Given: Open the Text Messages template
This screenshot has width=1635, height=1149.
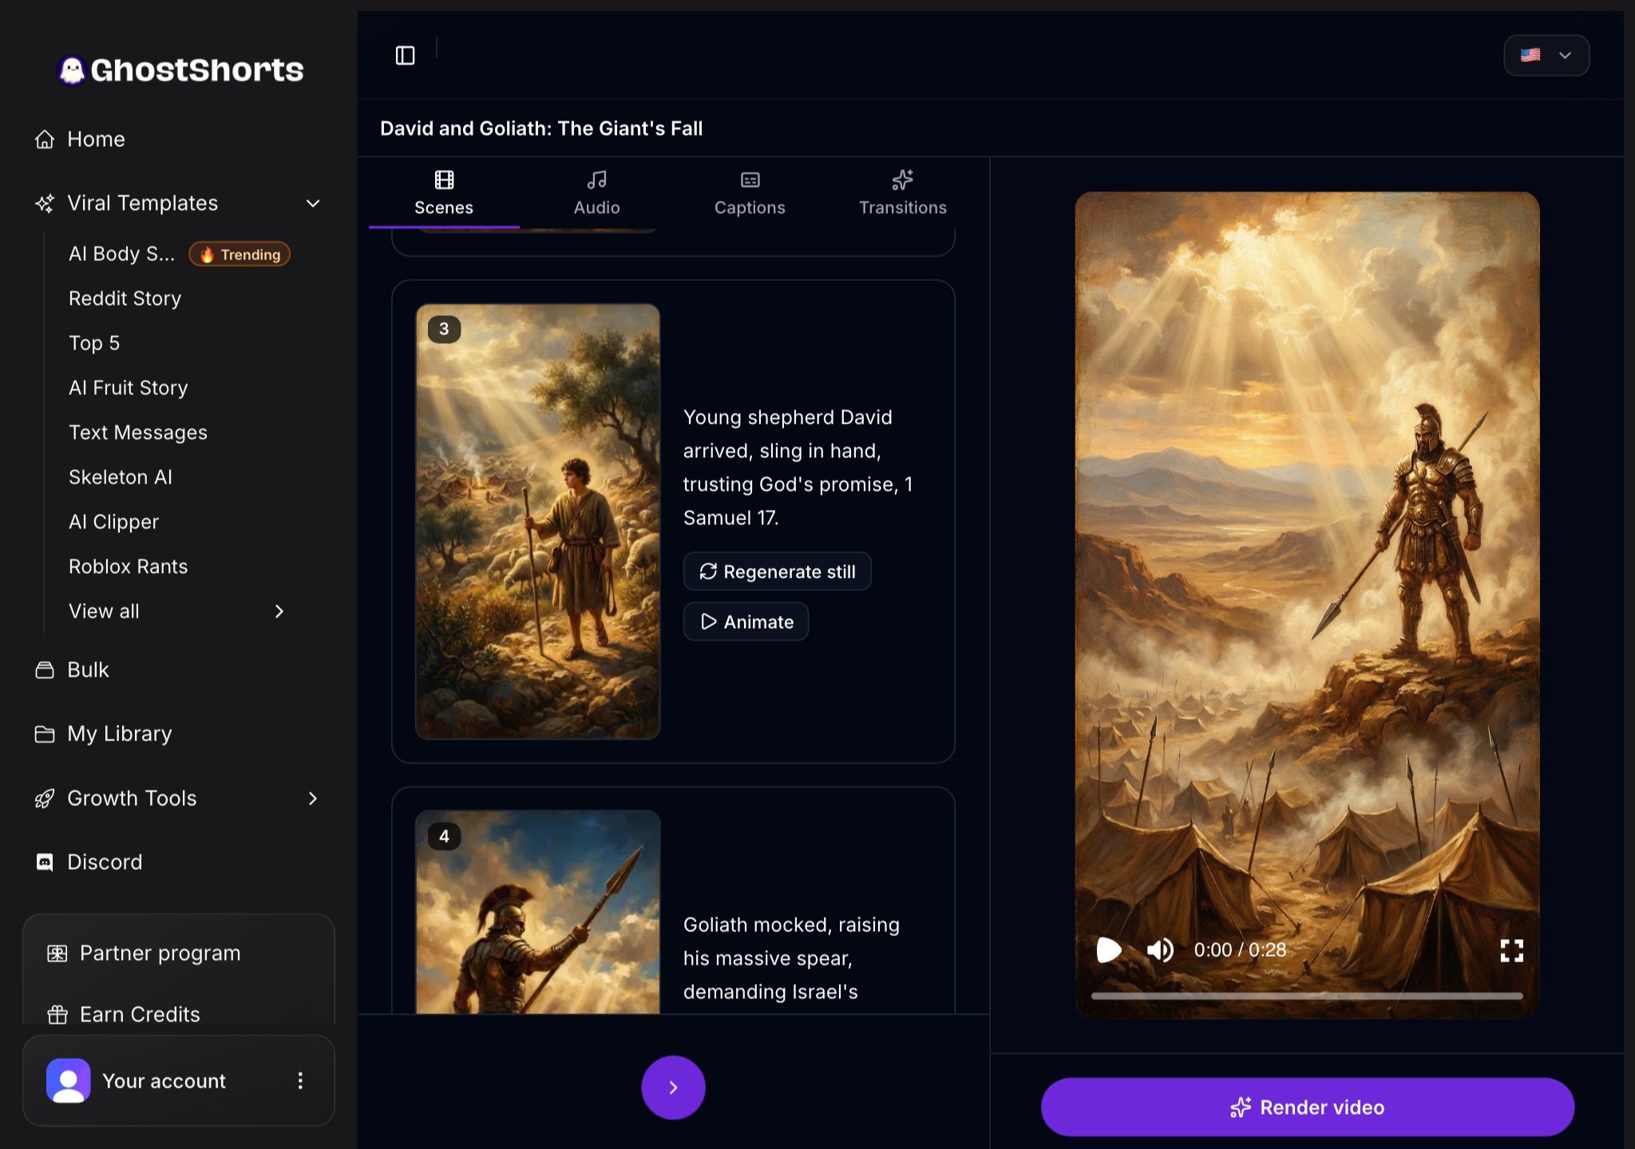Looking at the screenshot, I should (x=137, y=432).
